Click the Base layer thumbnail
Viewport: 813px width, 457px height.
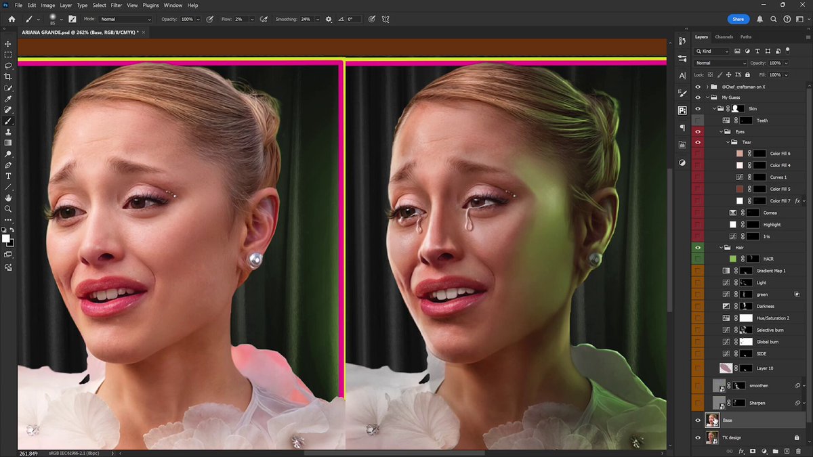(712, 420)
